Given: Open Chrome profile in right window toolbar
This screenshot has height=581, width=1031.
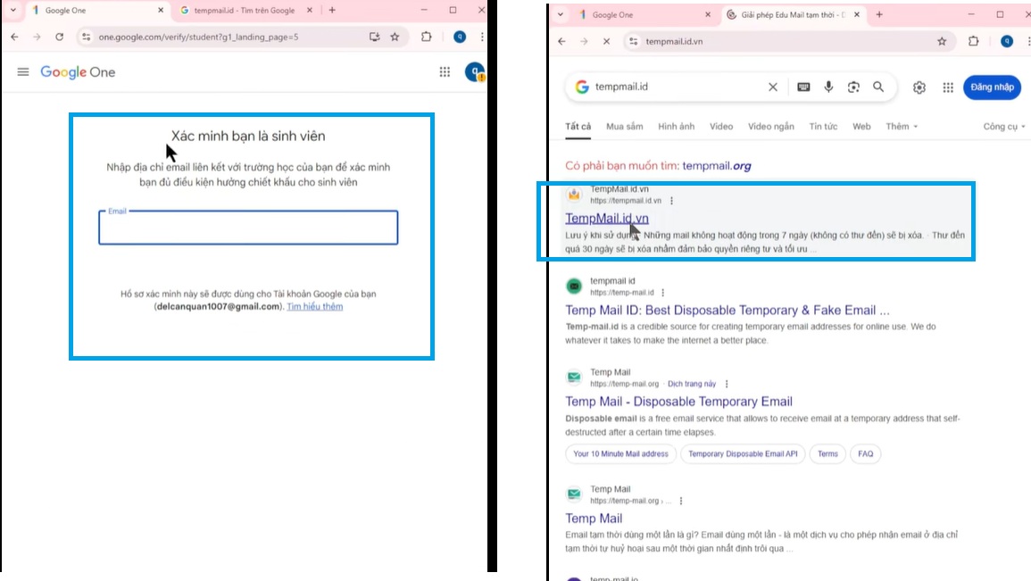Looking at the screenshot, I should pos(1007,41).
